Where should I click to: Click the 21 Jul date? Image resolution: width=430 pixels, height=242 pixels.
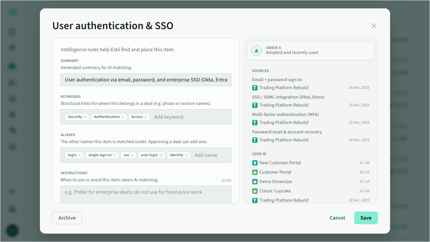364,163
